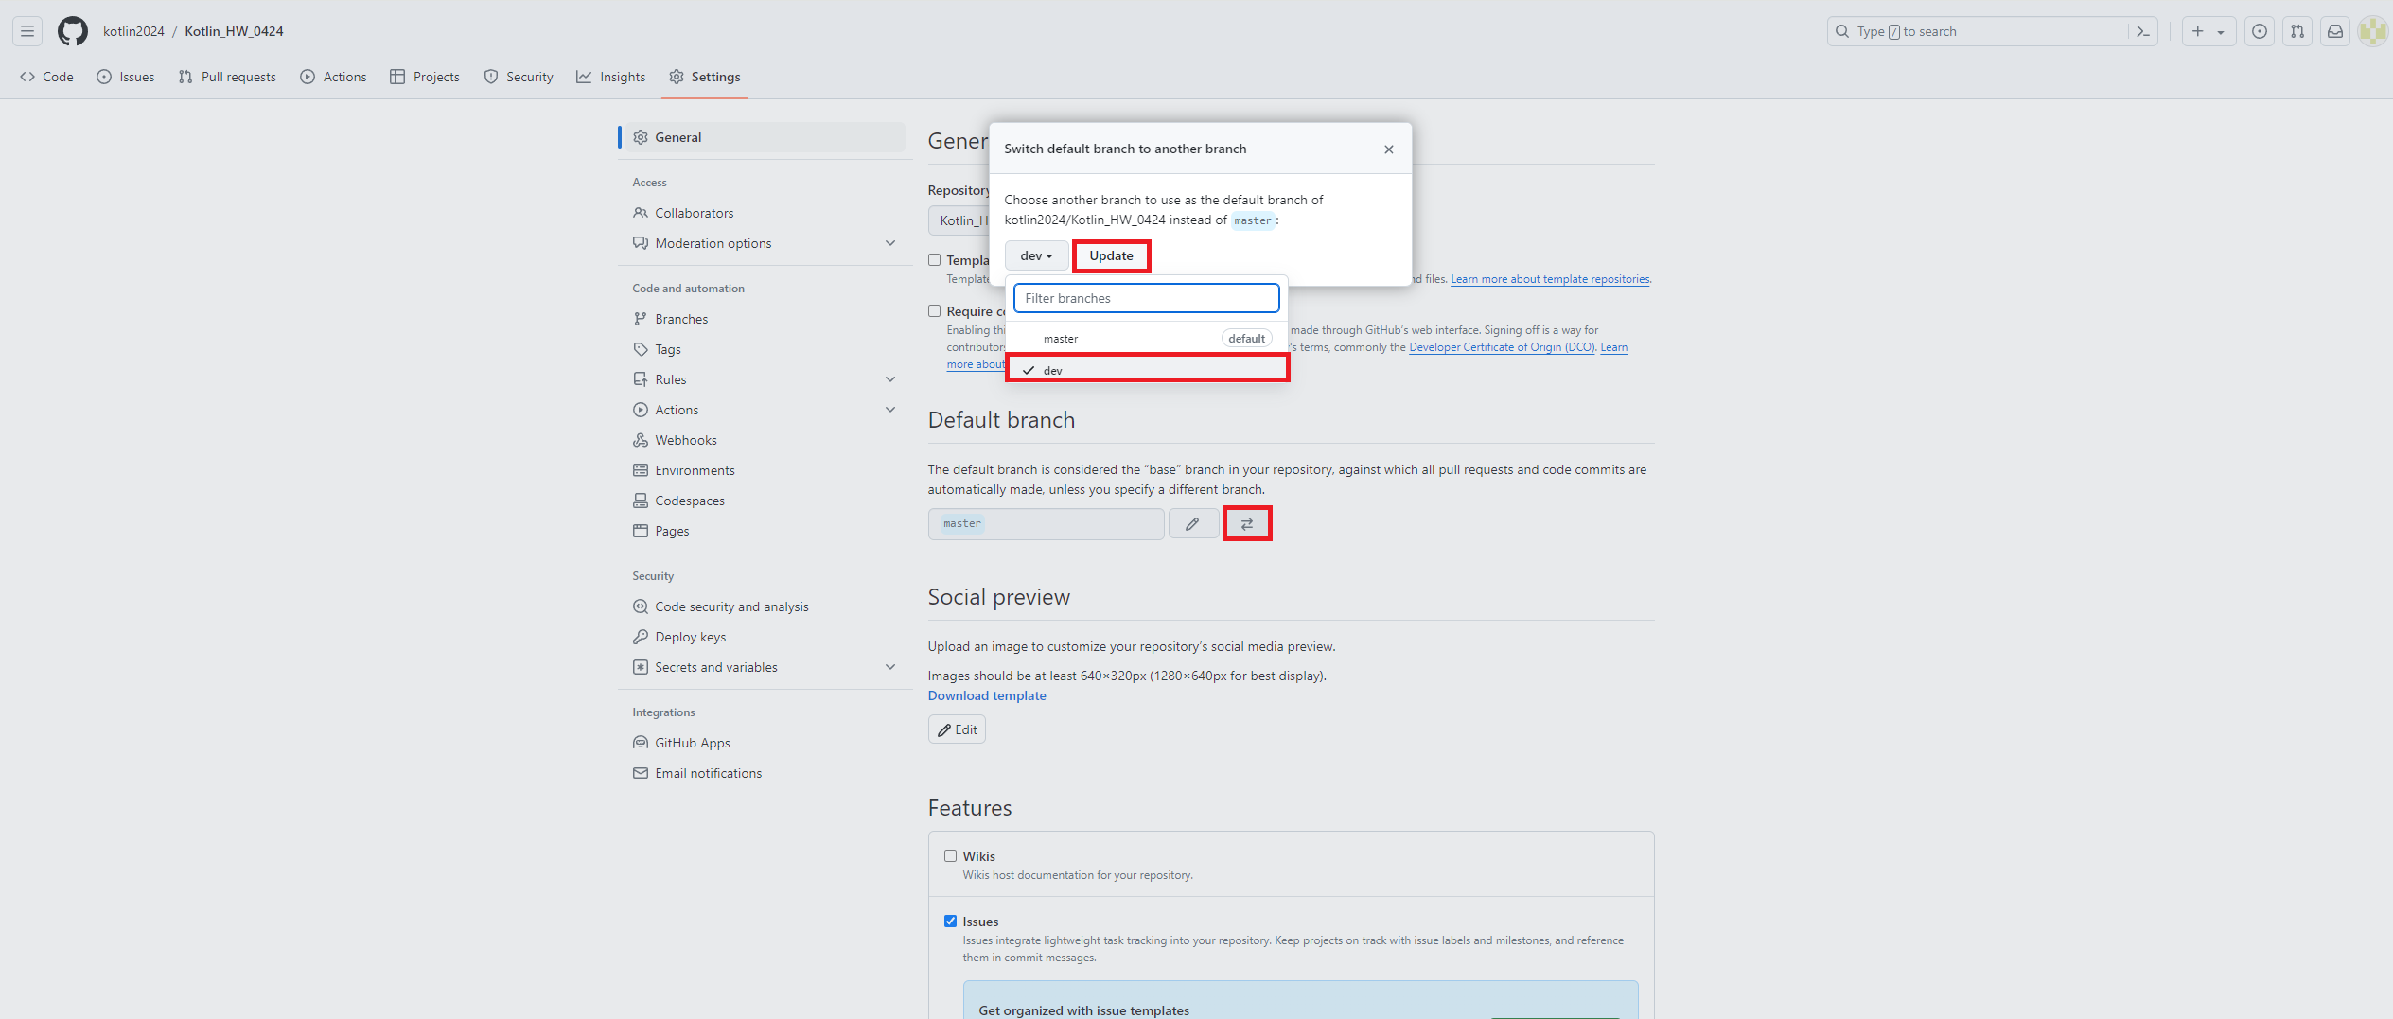Open the create-new dropdown arrow in header
This screenshot has width=2393, height=1019.
(2221, 31)
